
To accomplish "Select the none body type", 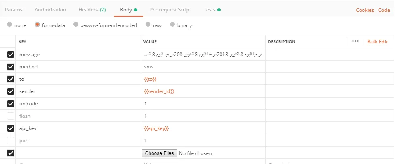I will tap(9, 25).
